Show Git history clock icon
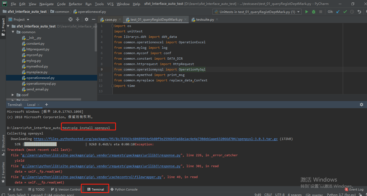 [352, 12]
